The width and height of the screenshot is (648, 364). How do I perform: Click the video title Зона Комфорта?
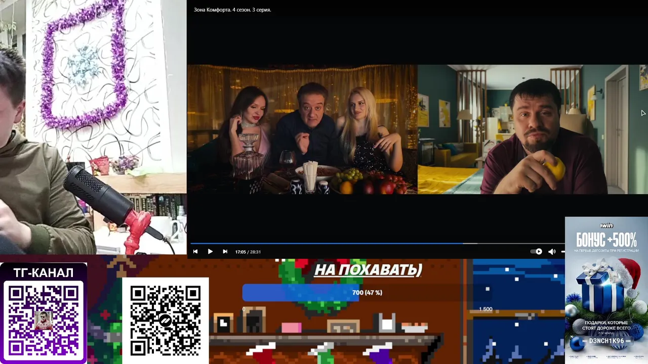pos(232,10)
